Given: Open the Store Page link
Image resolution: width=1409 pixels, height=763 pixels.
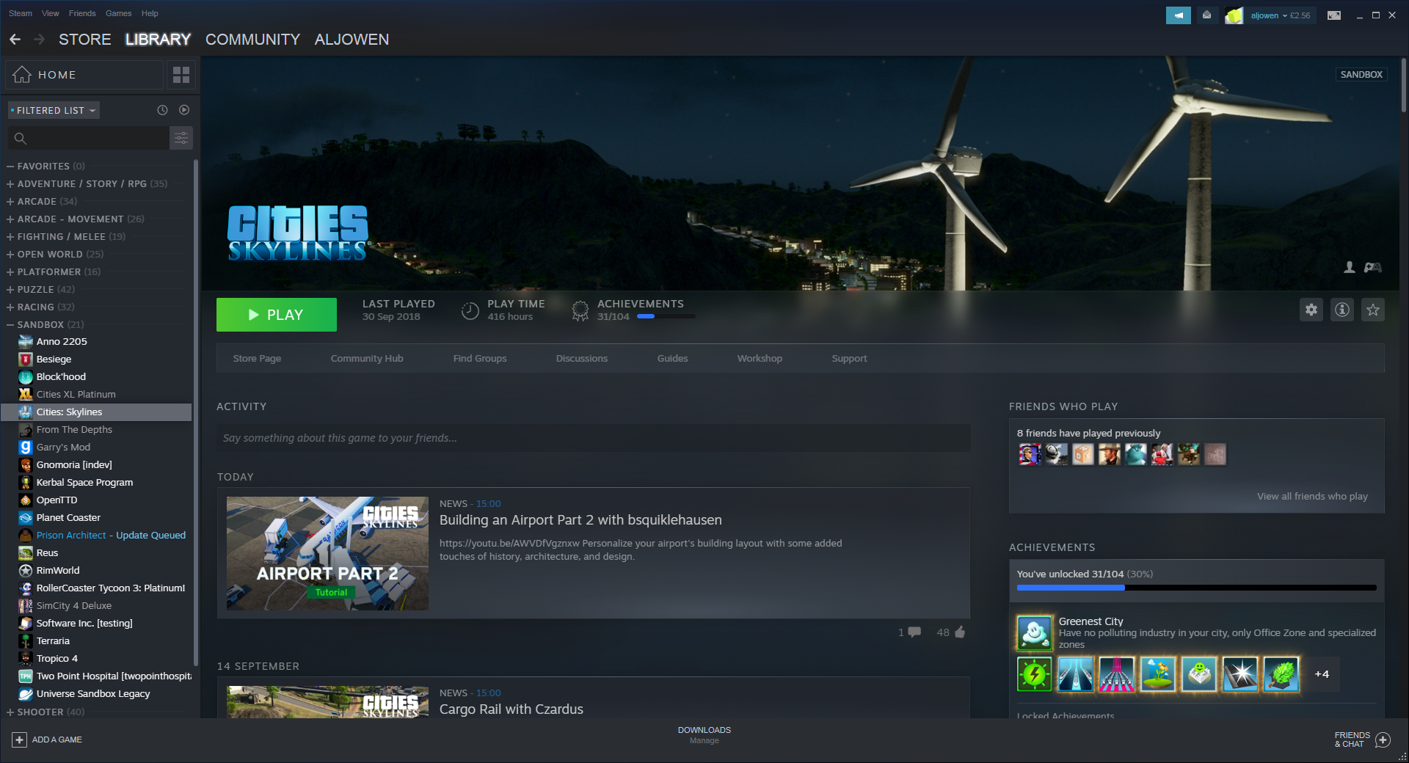Looking at the screenshot, I should point(257,359).
